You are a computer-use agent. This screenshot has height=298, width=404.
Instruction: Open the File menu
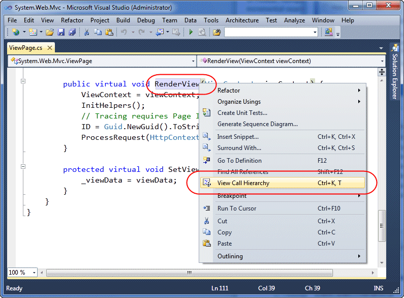[x=12, y=20]
